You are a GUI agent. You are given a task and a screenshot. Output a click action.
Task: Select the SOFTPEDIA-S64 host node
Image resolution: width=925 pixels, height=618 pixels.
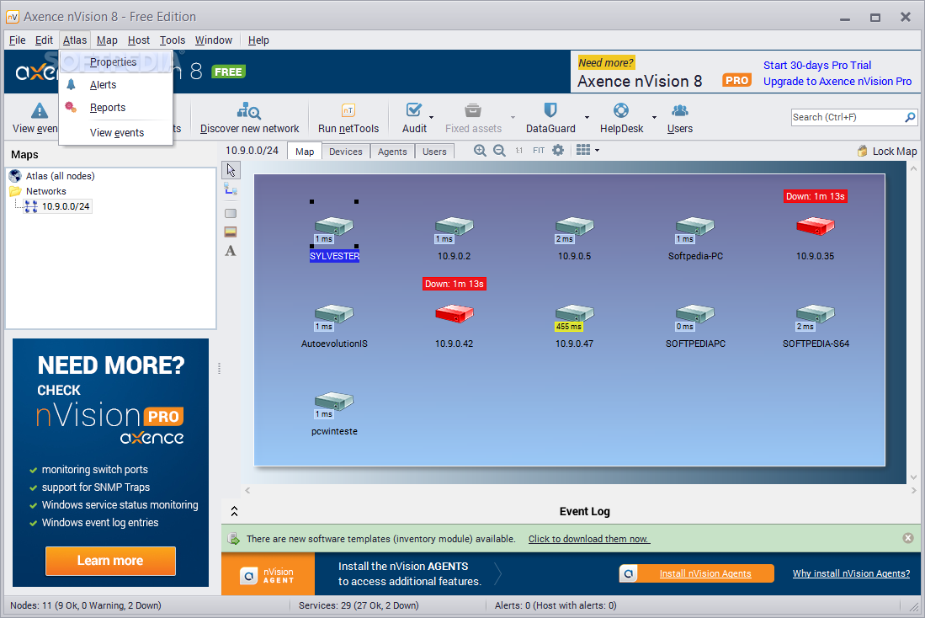(x=816, y=326)
